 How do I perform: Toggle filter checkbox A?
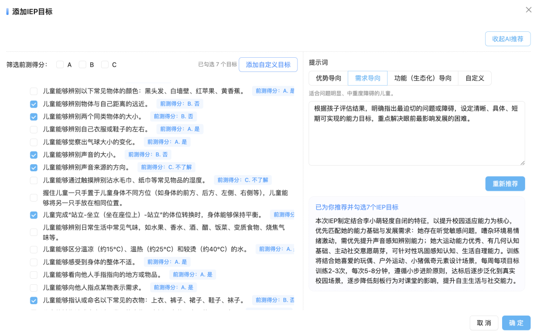click(x=60, y=65)
